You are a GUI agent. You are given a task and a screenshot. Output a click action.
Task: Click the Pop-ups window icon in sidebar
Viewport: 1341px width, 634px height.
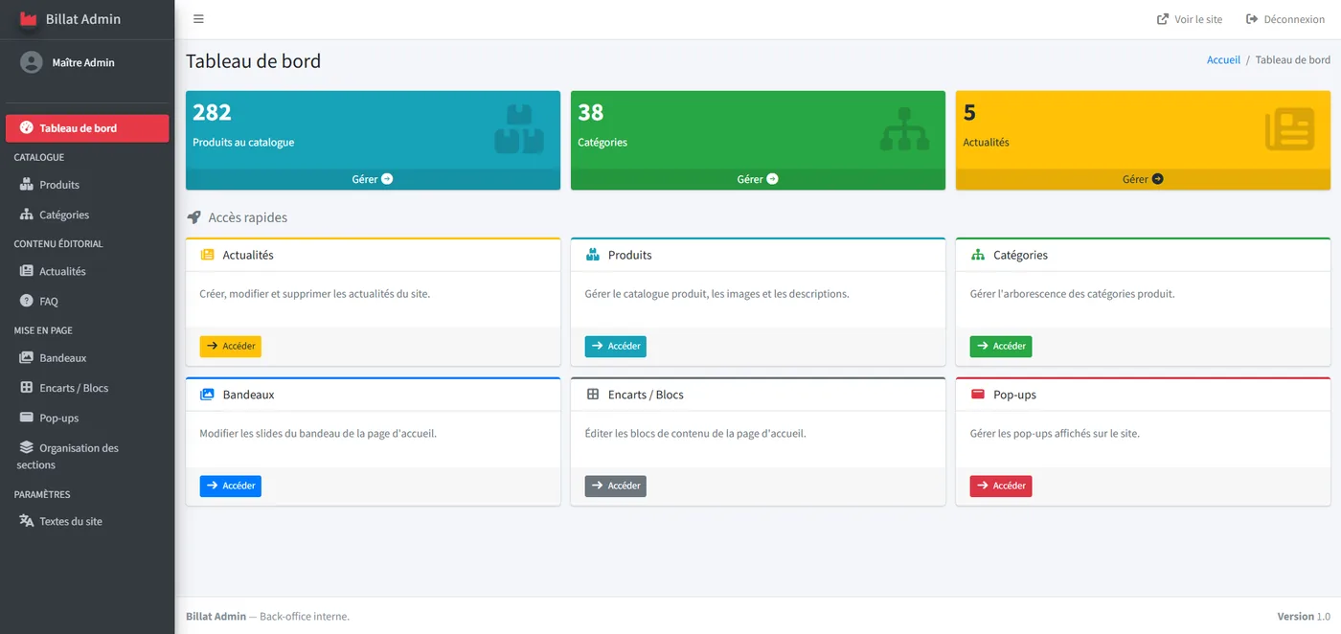click(x=27, y=418)
